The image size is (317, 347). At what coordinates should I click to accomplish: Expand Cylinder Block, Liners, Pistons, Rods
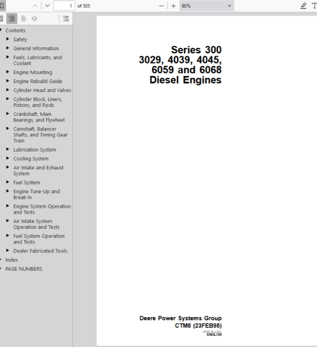tap(8, 99)
